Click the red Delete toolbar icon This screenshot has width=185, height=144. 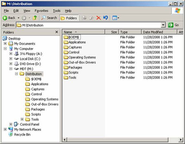tap(99, 18)
